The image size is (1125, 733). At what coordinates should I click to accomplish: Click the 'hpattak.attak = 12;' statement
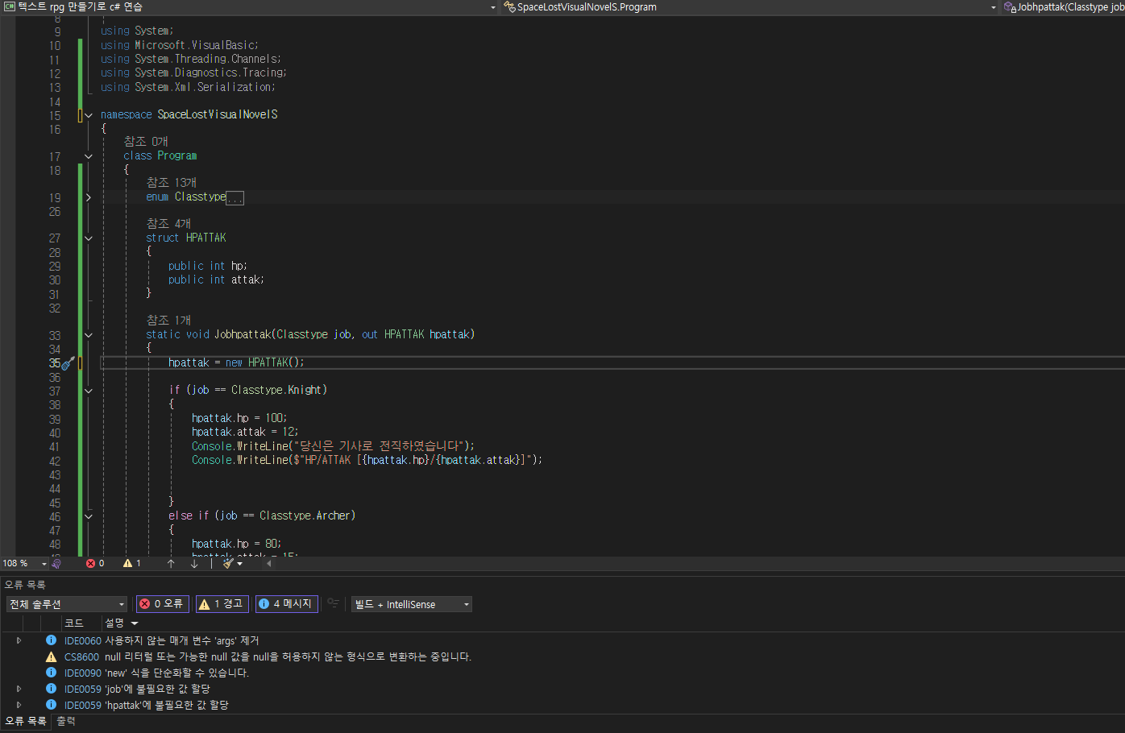(245, 432)
